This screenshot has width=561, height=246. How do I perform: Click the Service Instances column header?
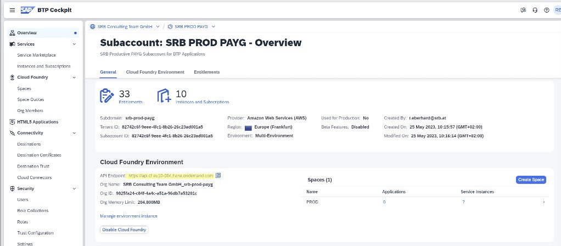click(x=477, y=192)
